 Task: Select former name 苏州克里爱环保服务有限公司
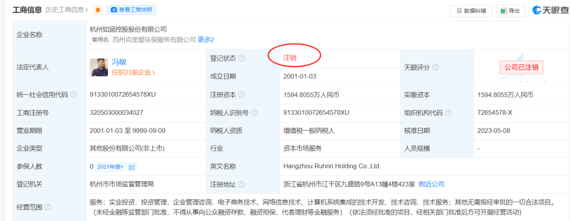[x=154, y=40]
